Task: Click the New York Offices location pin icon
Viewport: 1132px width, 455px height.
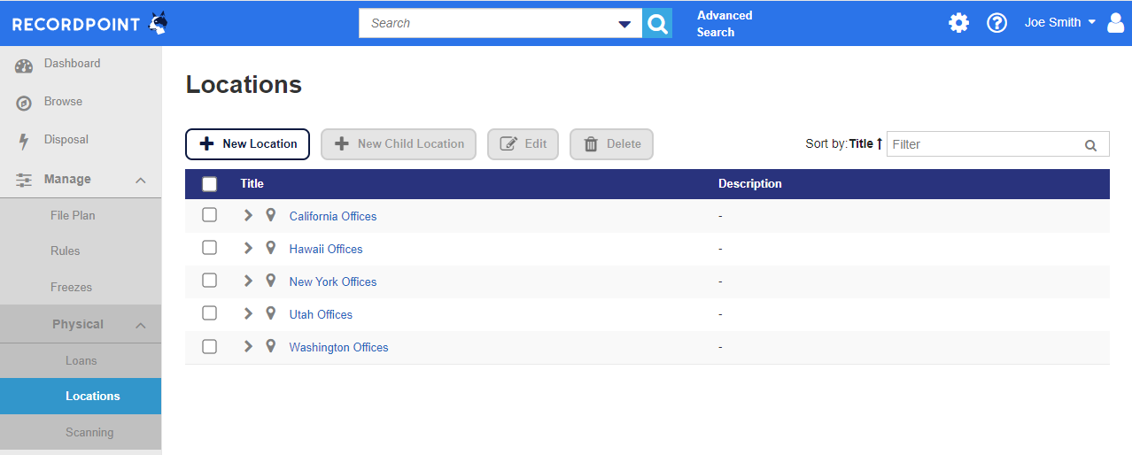Action: tap(271, 281)
